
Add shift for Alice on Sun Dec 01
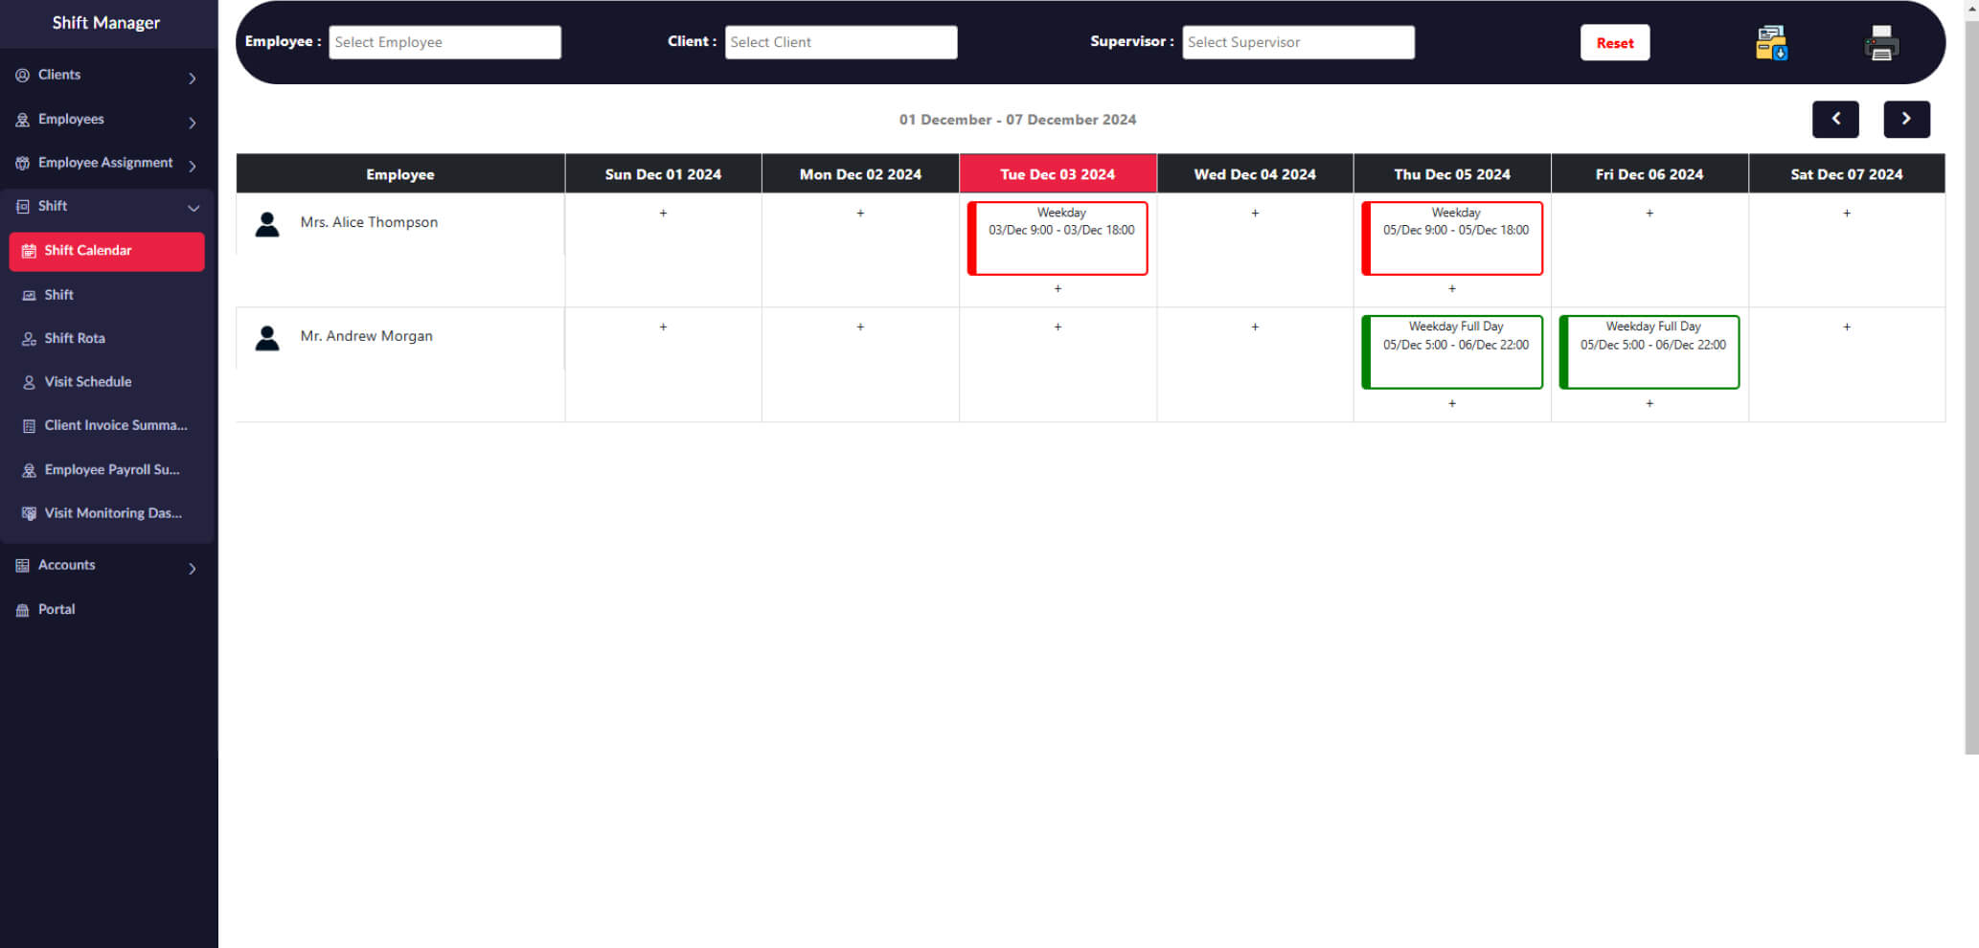point(663,213)
